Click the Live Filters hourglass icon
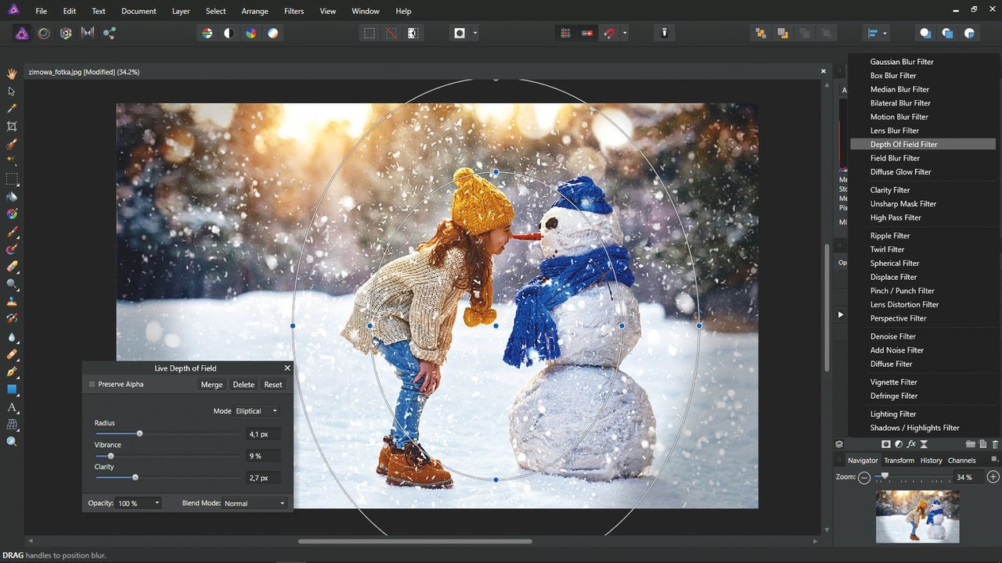Viewport: 1002px width, 563px height. pos(924,444)
